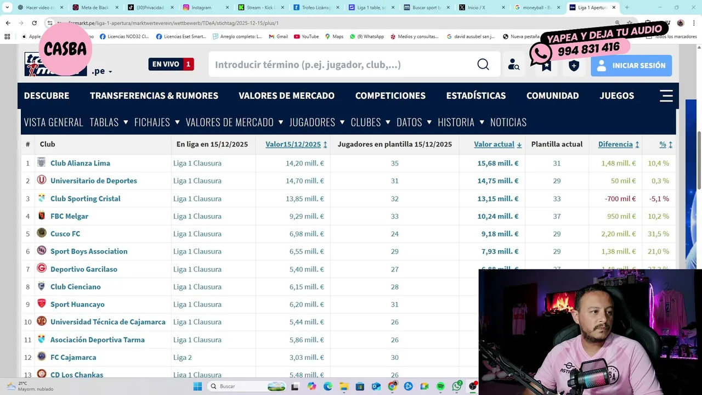
Task: Open the DESCUBRE menu
Action: pos(47,95)
